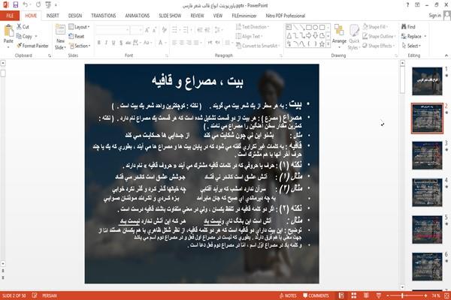Switch to the ANIMATIONS tab

[138, 16]
